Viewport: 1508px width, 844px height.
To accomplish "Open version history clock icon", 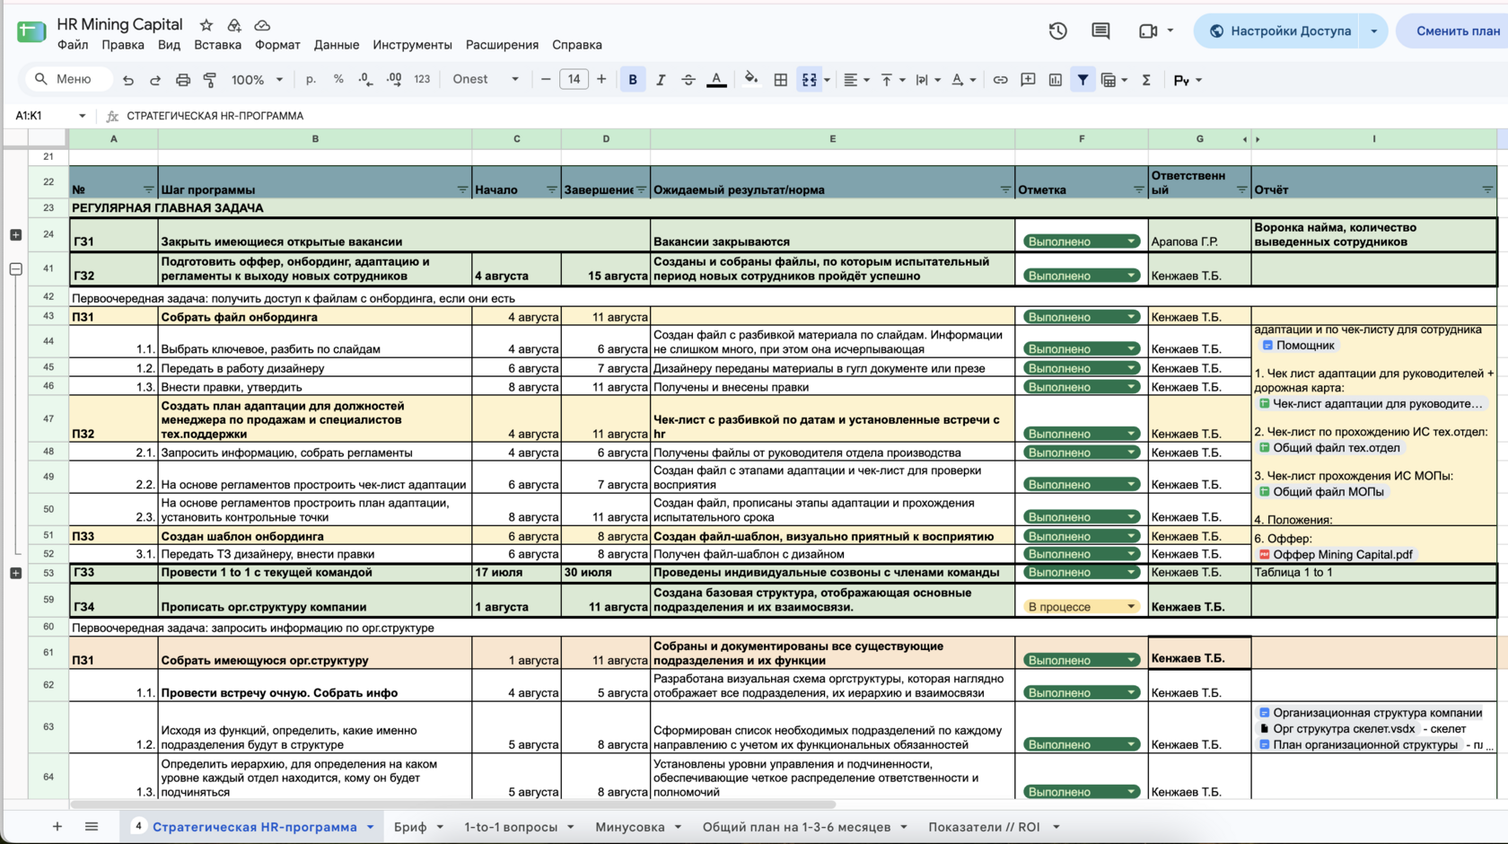I will (1058, 31).
